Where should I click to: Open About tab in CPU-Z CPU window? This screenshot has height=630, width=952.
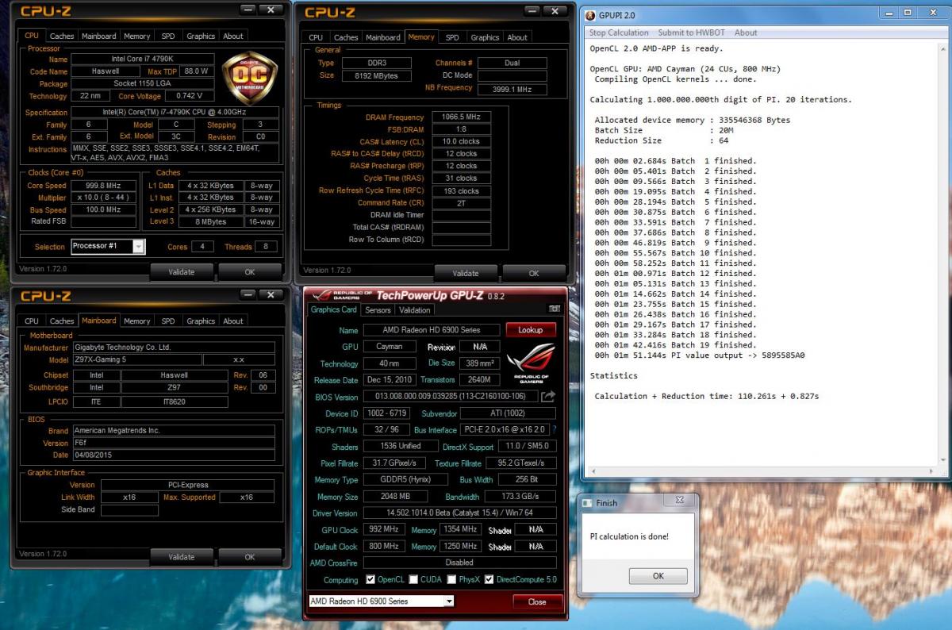coord(233,36)
